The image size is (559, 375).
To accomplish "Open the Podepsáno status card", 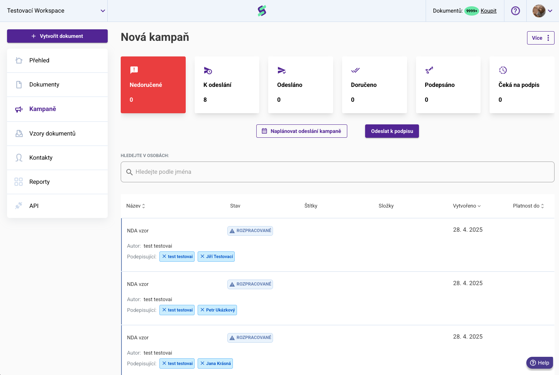I will 448,85.
